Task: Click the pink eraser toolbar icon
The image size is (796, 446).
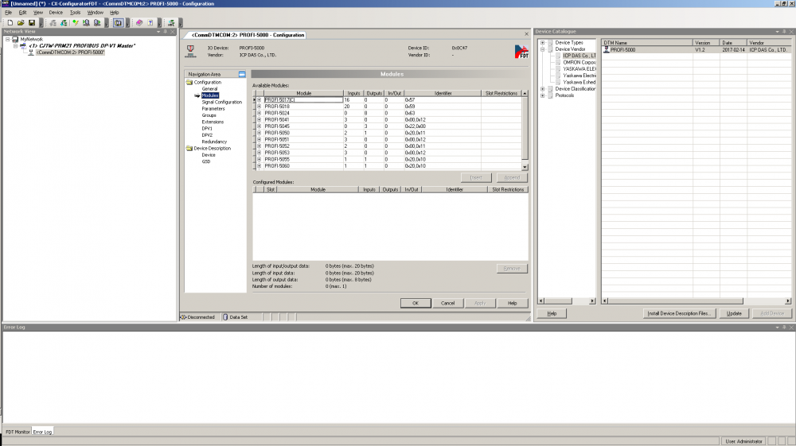Action: 139,23
